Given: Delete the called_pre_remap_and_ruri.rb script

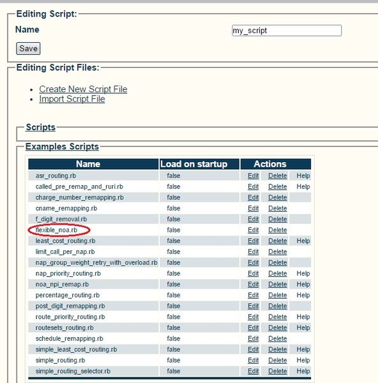Looking at the screenshot, I should click(x=278, y=186).
